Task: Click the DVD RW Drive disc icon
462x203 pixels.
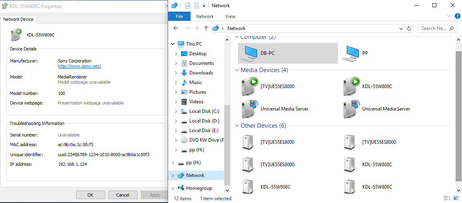Action: pos(184,140)
